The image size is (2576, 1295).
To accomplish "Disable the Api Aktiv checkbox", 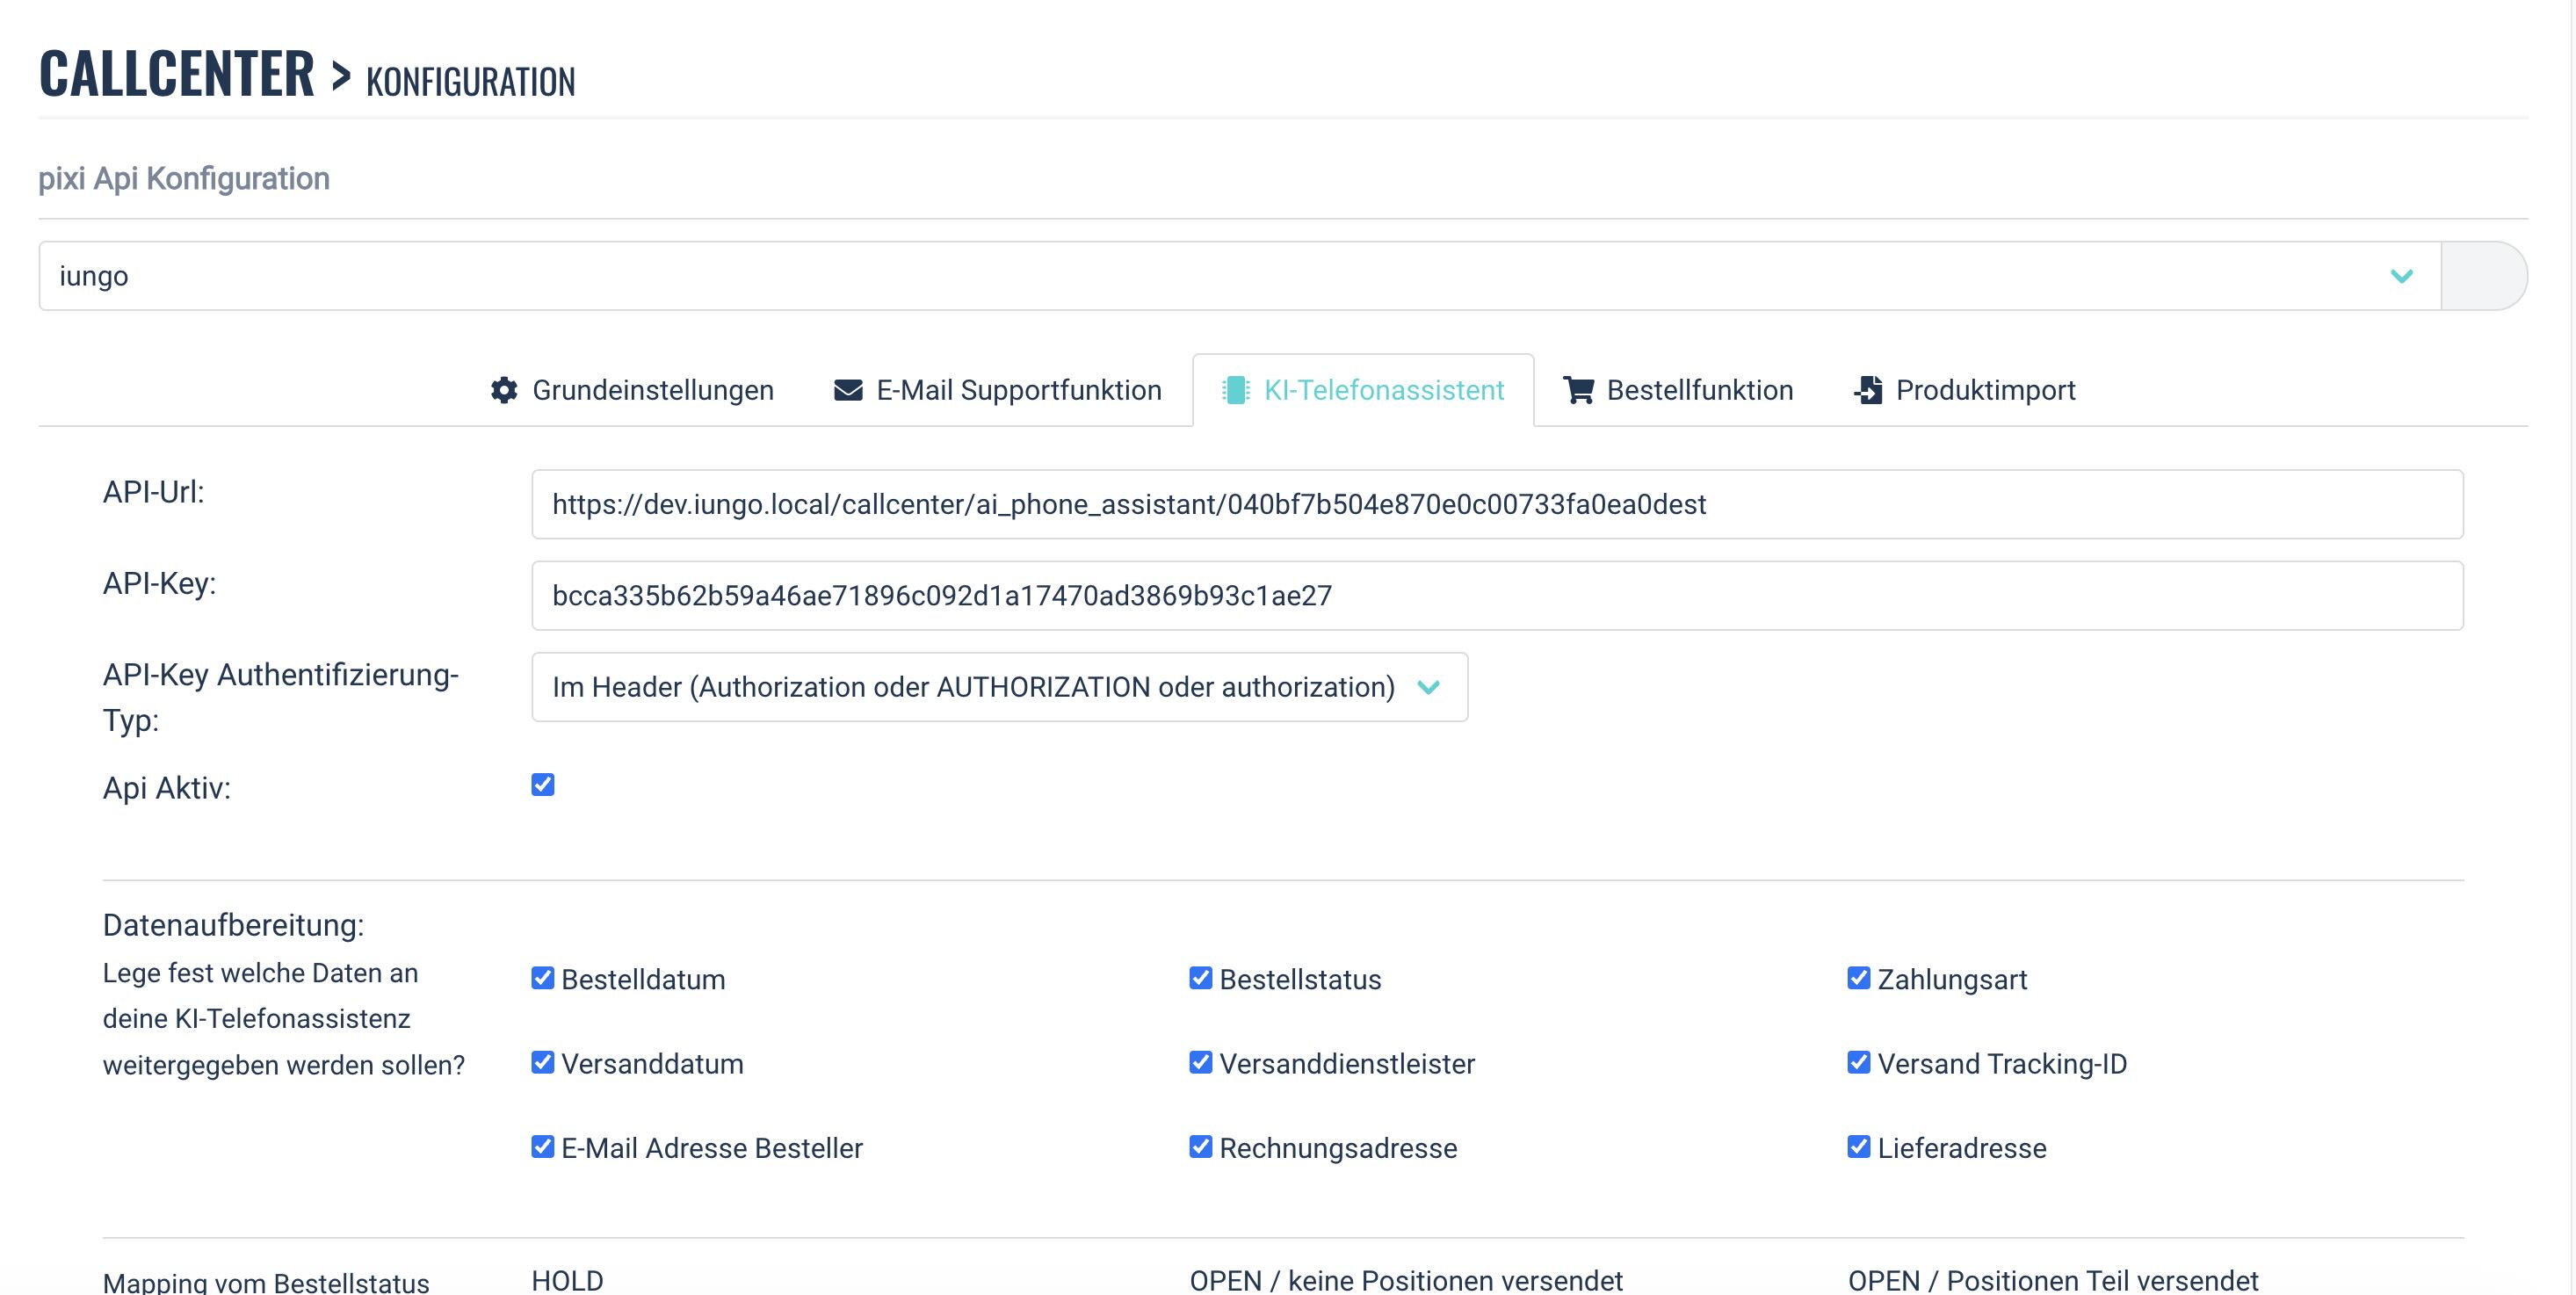I will tap(543, 785).
